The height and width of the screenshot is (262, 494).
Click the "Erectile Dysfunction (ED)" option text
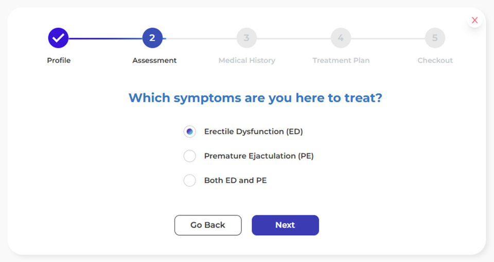coord(253,132)
